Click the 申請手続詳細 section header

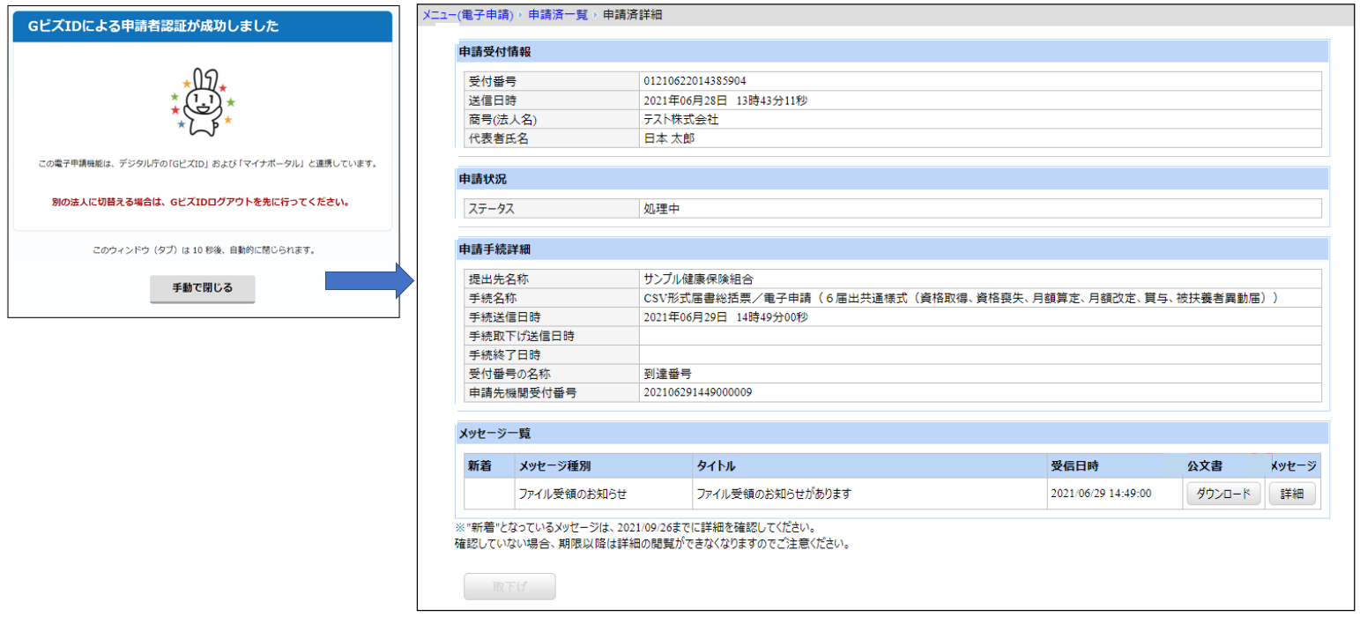click(x=892, y=249)
